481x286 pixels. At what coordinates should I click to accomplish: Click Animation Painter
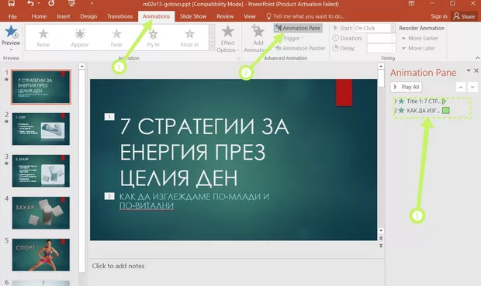click(x=300, y=48)
